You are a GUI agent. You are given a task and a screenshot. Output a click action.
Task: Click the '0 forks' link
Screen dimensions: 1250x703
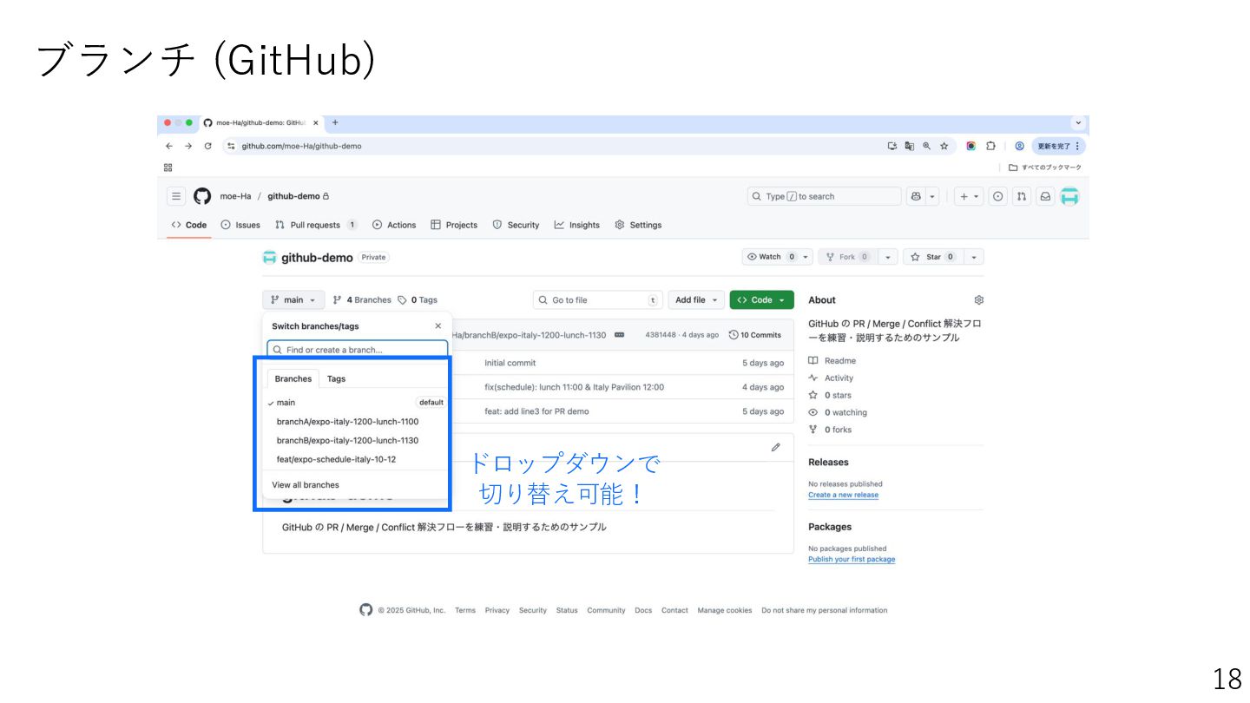[x=830, y=430]
